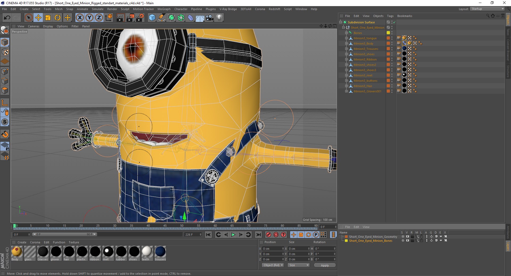Switch to Polygons mode
The image size is (511, 276).
5,90
